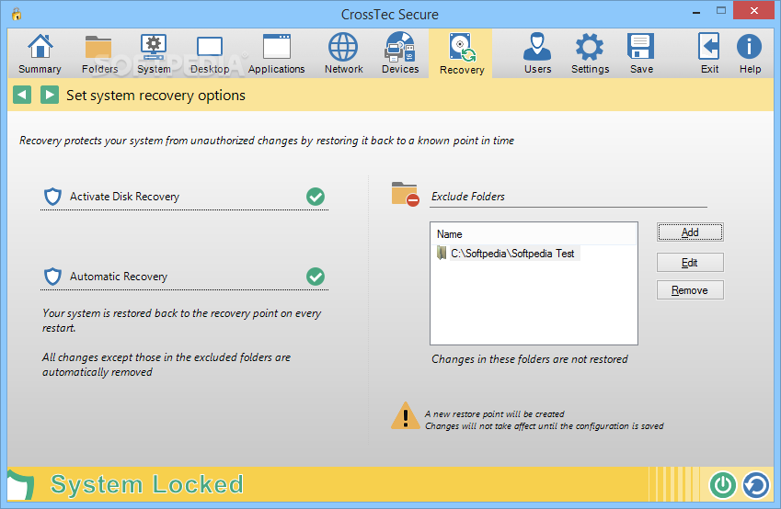Select C:\Softpedia\Softpedia Test folder entry
The image size is (781, 509).
pyautogui.click(x=507, y=254)
